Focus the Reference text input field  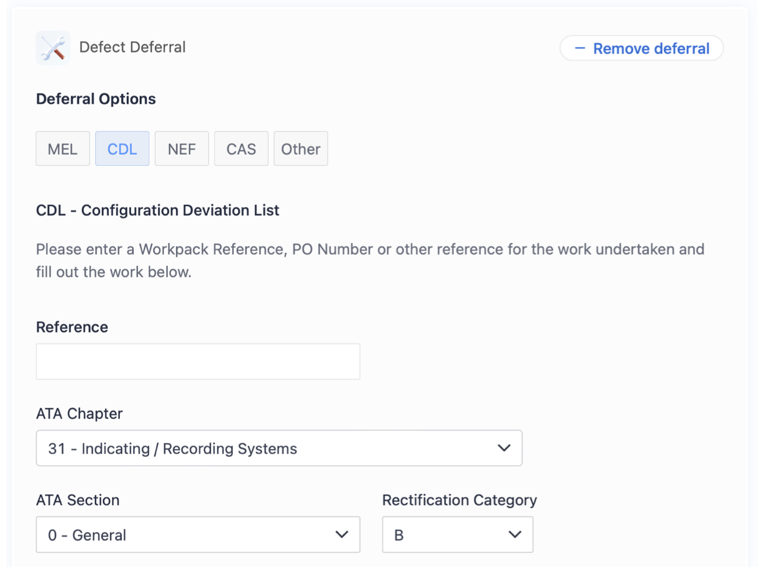click(198, 361)
